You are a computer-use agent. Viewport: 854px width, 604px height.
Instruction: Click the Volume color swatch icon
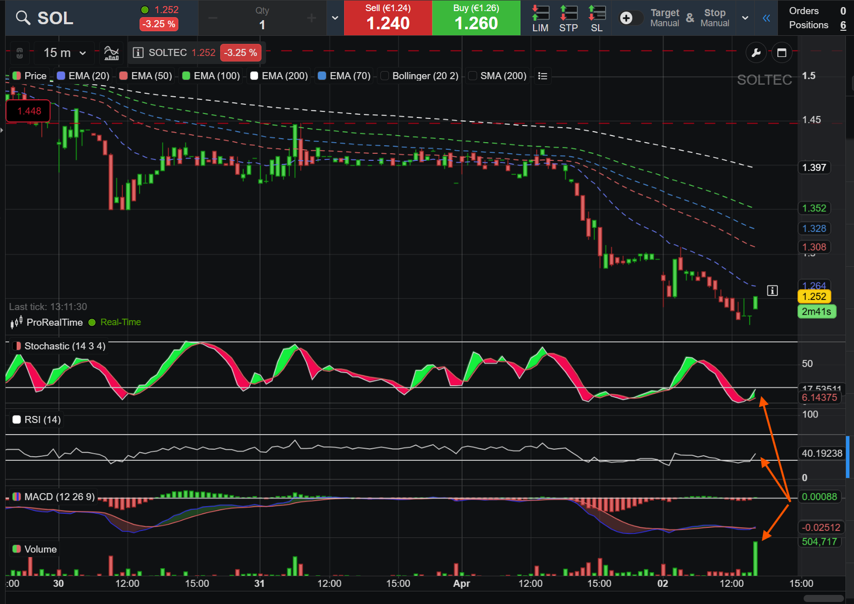[17, 549]
